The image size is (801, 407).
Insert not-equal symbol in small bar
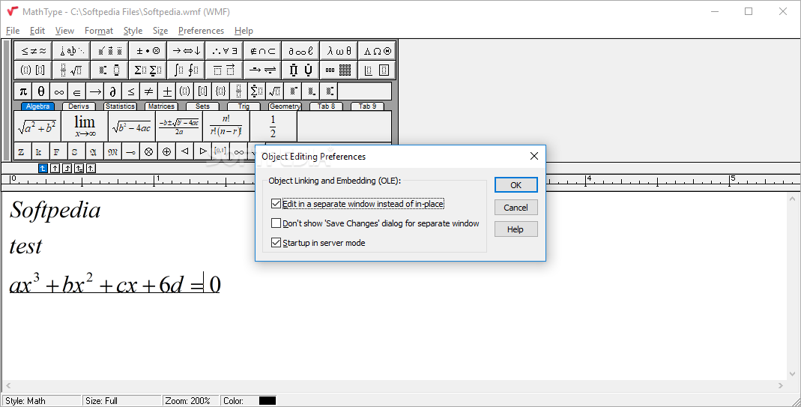tap(148, 91)
